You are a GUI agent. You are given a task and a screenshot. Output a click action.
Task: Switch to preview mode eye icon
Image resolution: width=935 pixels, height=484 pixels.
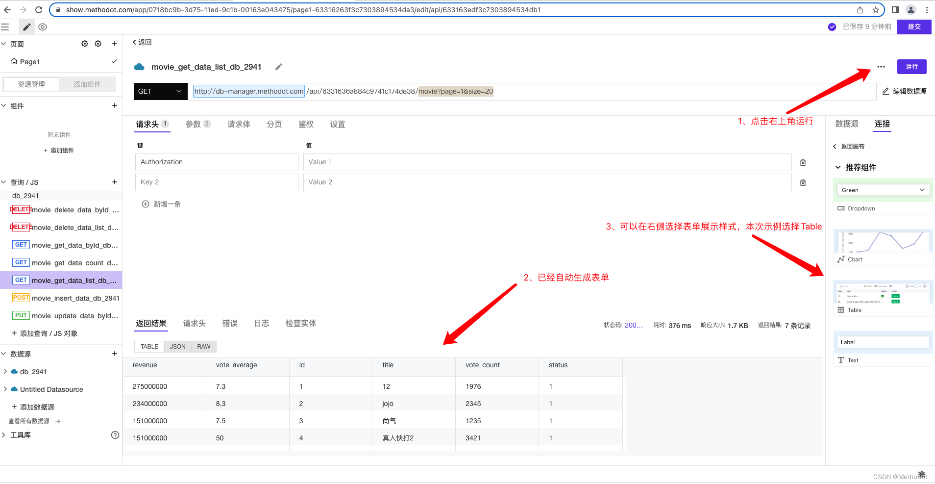point(43,27)
